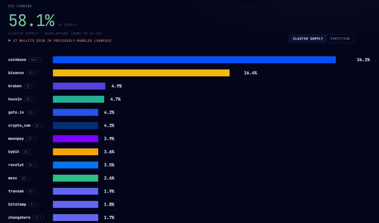The image size is (379, 223).
Task: Expand the transak 10 wallets badge
Action: pos(32,191)
